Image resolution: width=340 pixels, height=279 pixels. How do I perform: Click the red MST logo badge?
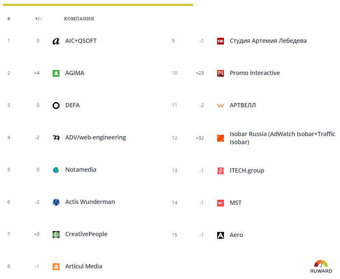220,203
